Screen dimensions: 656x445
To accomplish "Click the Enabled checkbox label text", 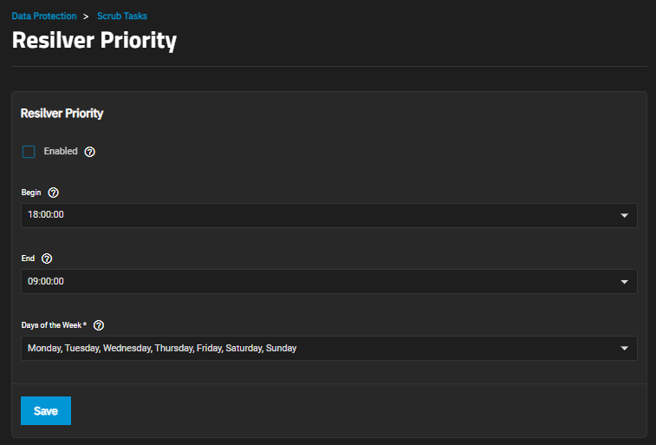I will coord(61,151).
